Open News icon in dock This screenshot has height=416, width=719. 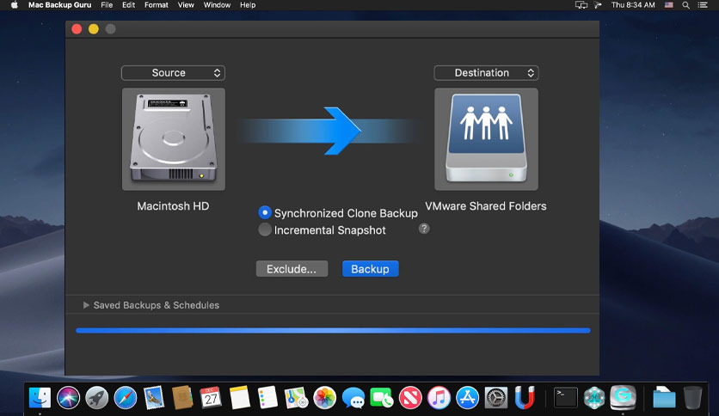(x=410, y=397)
